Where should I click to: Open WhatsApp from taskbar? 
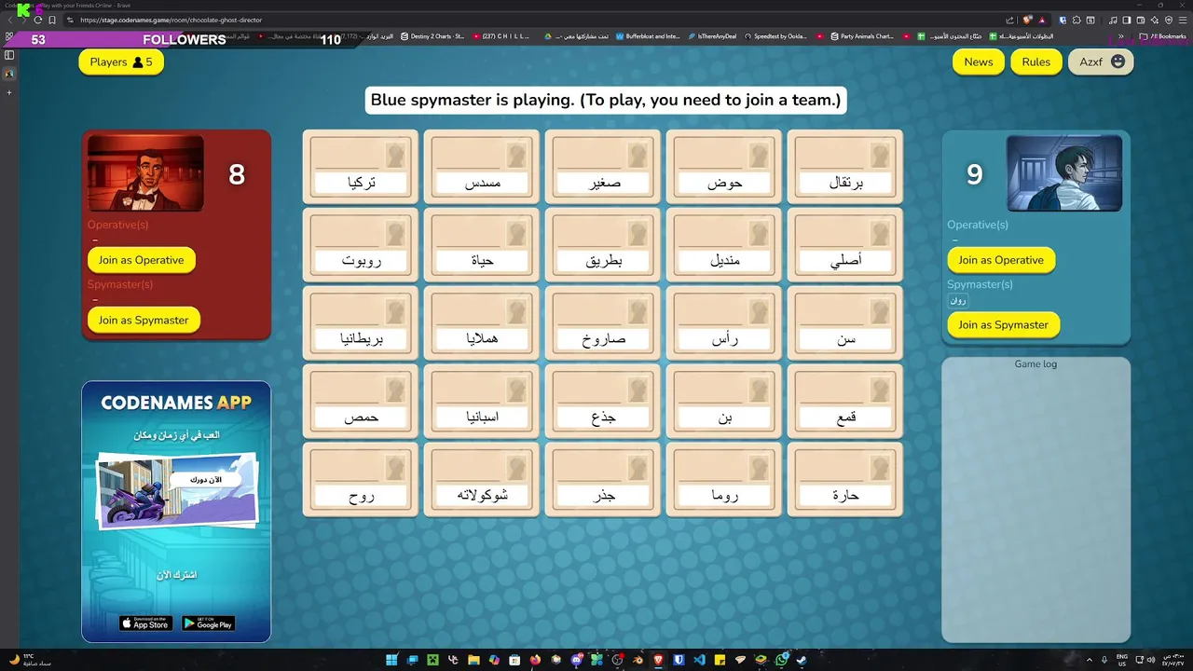[x=782, y=660]
